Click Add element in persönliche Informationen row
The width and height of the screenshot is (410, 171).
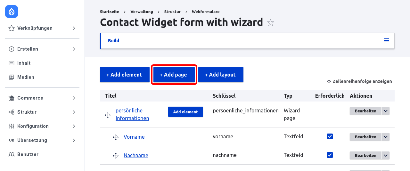(185, 112)
